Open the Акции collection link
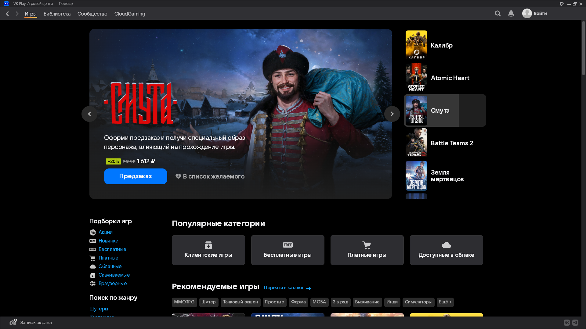 (x=106, y=232)
